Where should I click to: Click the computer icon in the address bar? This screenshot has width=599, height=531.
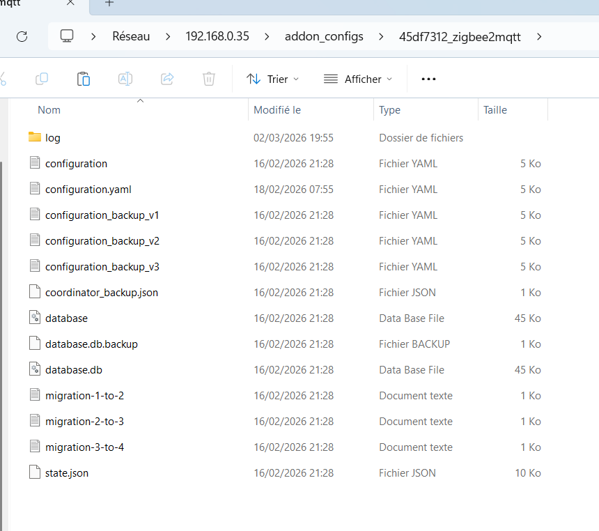coord(67,36)
